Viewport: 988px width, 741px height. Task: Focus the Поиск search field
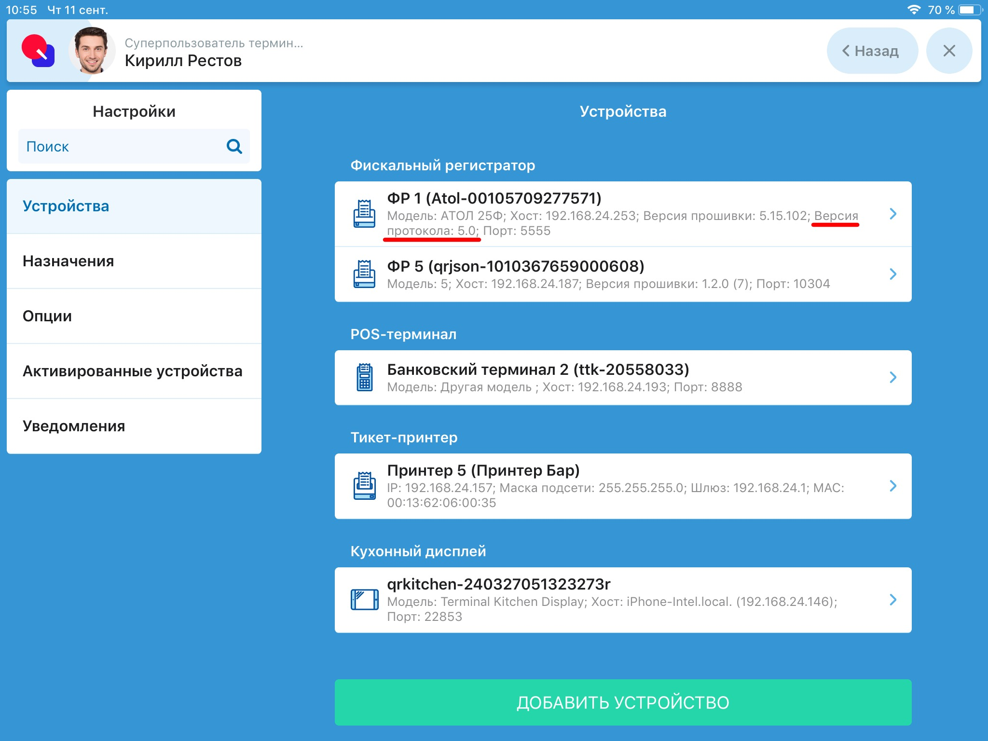point(121,146)
